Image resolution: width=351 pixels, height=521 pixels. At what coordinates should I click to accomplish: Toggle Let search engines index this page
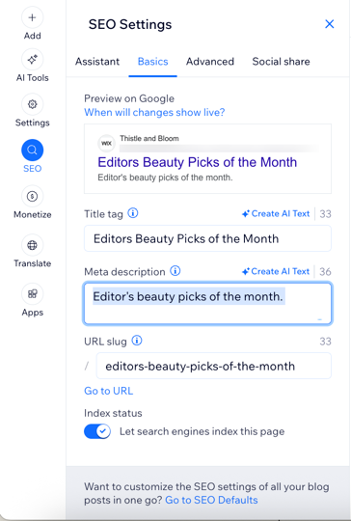97,431
